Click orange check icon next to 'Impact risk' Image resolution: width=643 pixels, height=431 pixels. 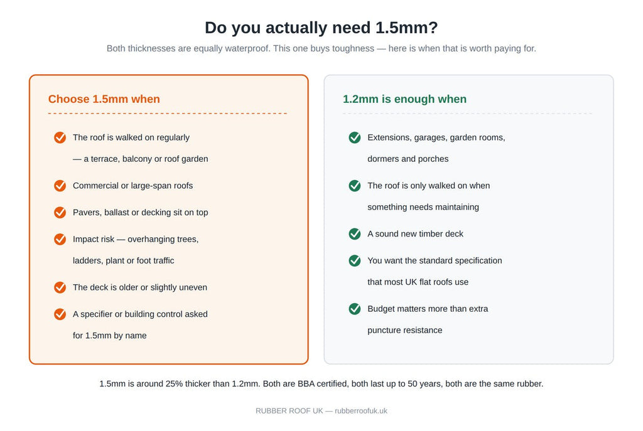tap(60, 239)
